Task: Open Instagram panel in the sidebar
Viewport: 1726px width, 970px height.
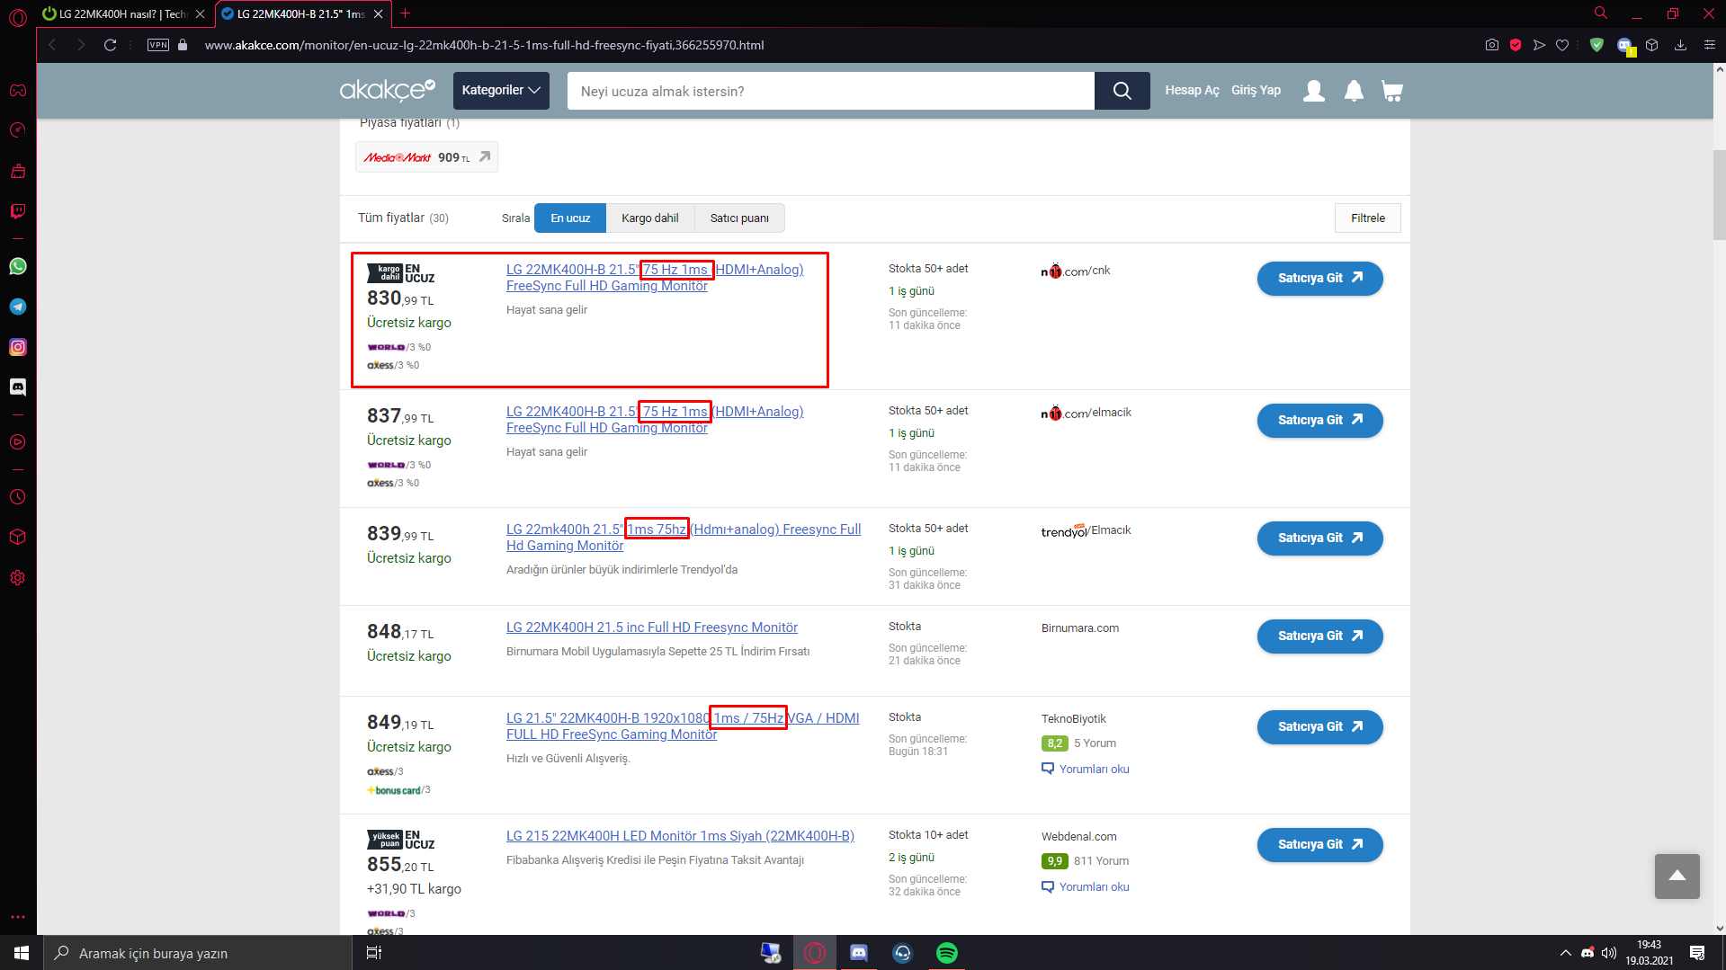Action: [18, 347]
